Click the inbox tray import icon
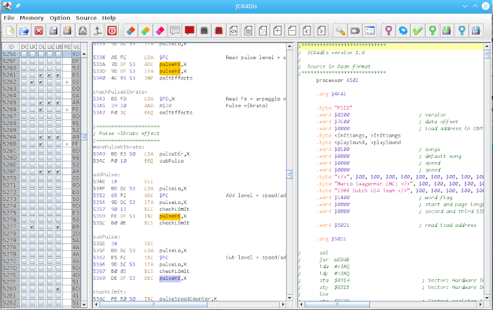 83,30
